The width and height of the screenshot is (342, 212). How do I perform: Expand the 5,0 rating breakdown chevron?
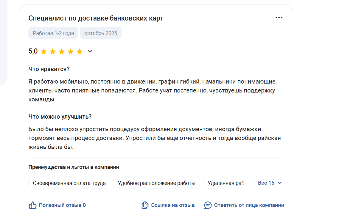pyautogui.click(x=90, y=52)
